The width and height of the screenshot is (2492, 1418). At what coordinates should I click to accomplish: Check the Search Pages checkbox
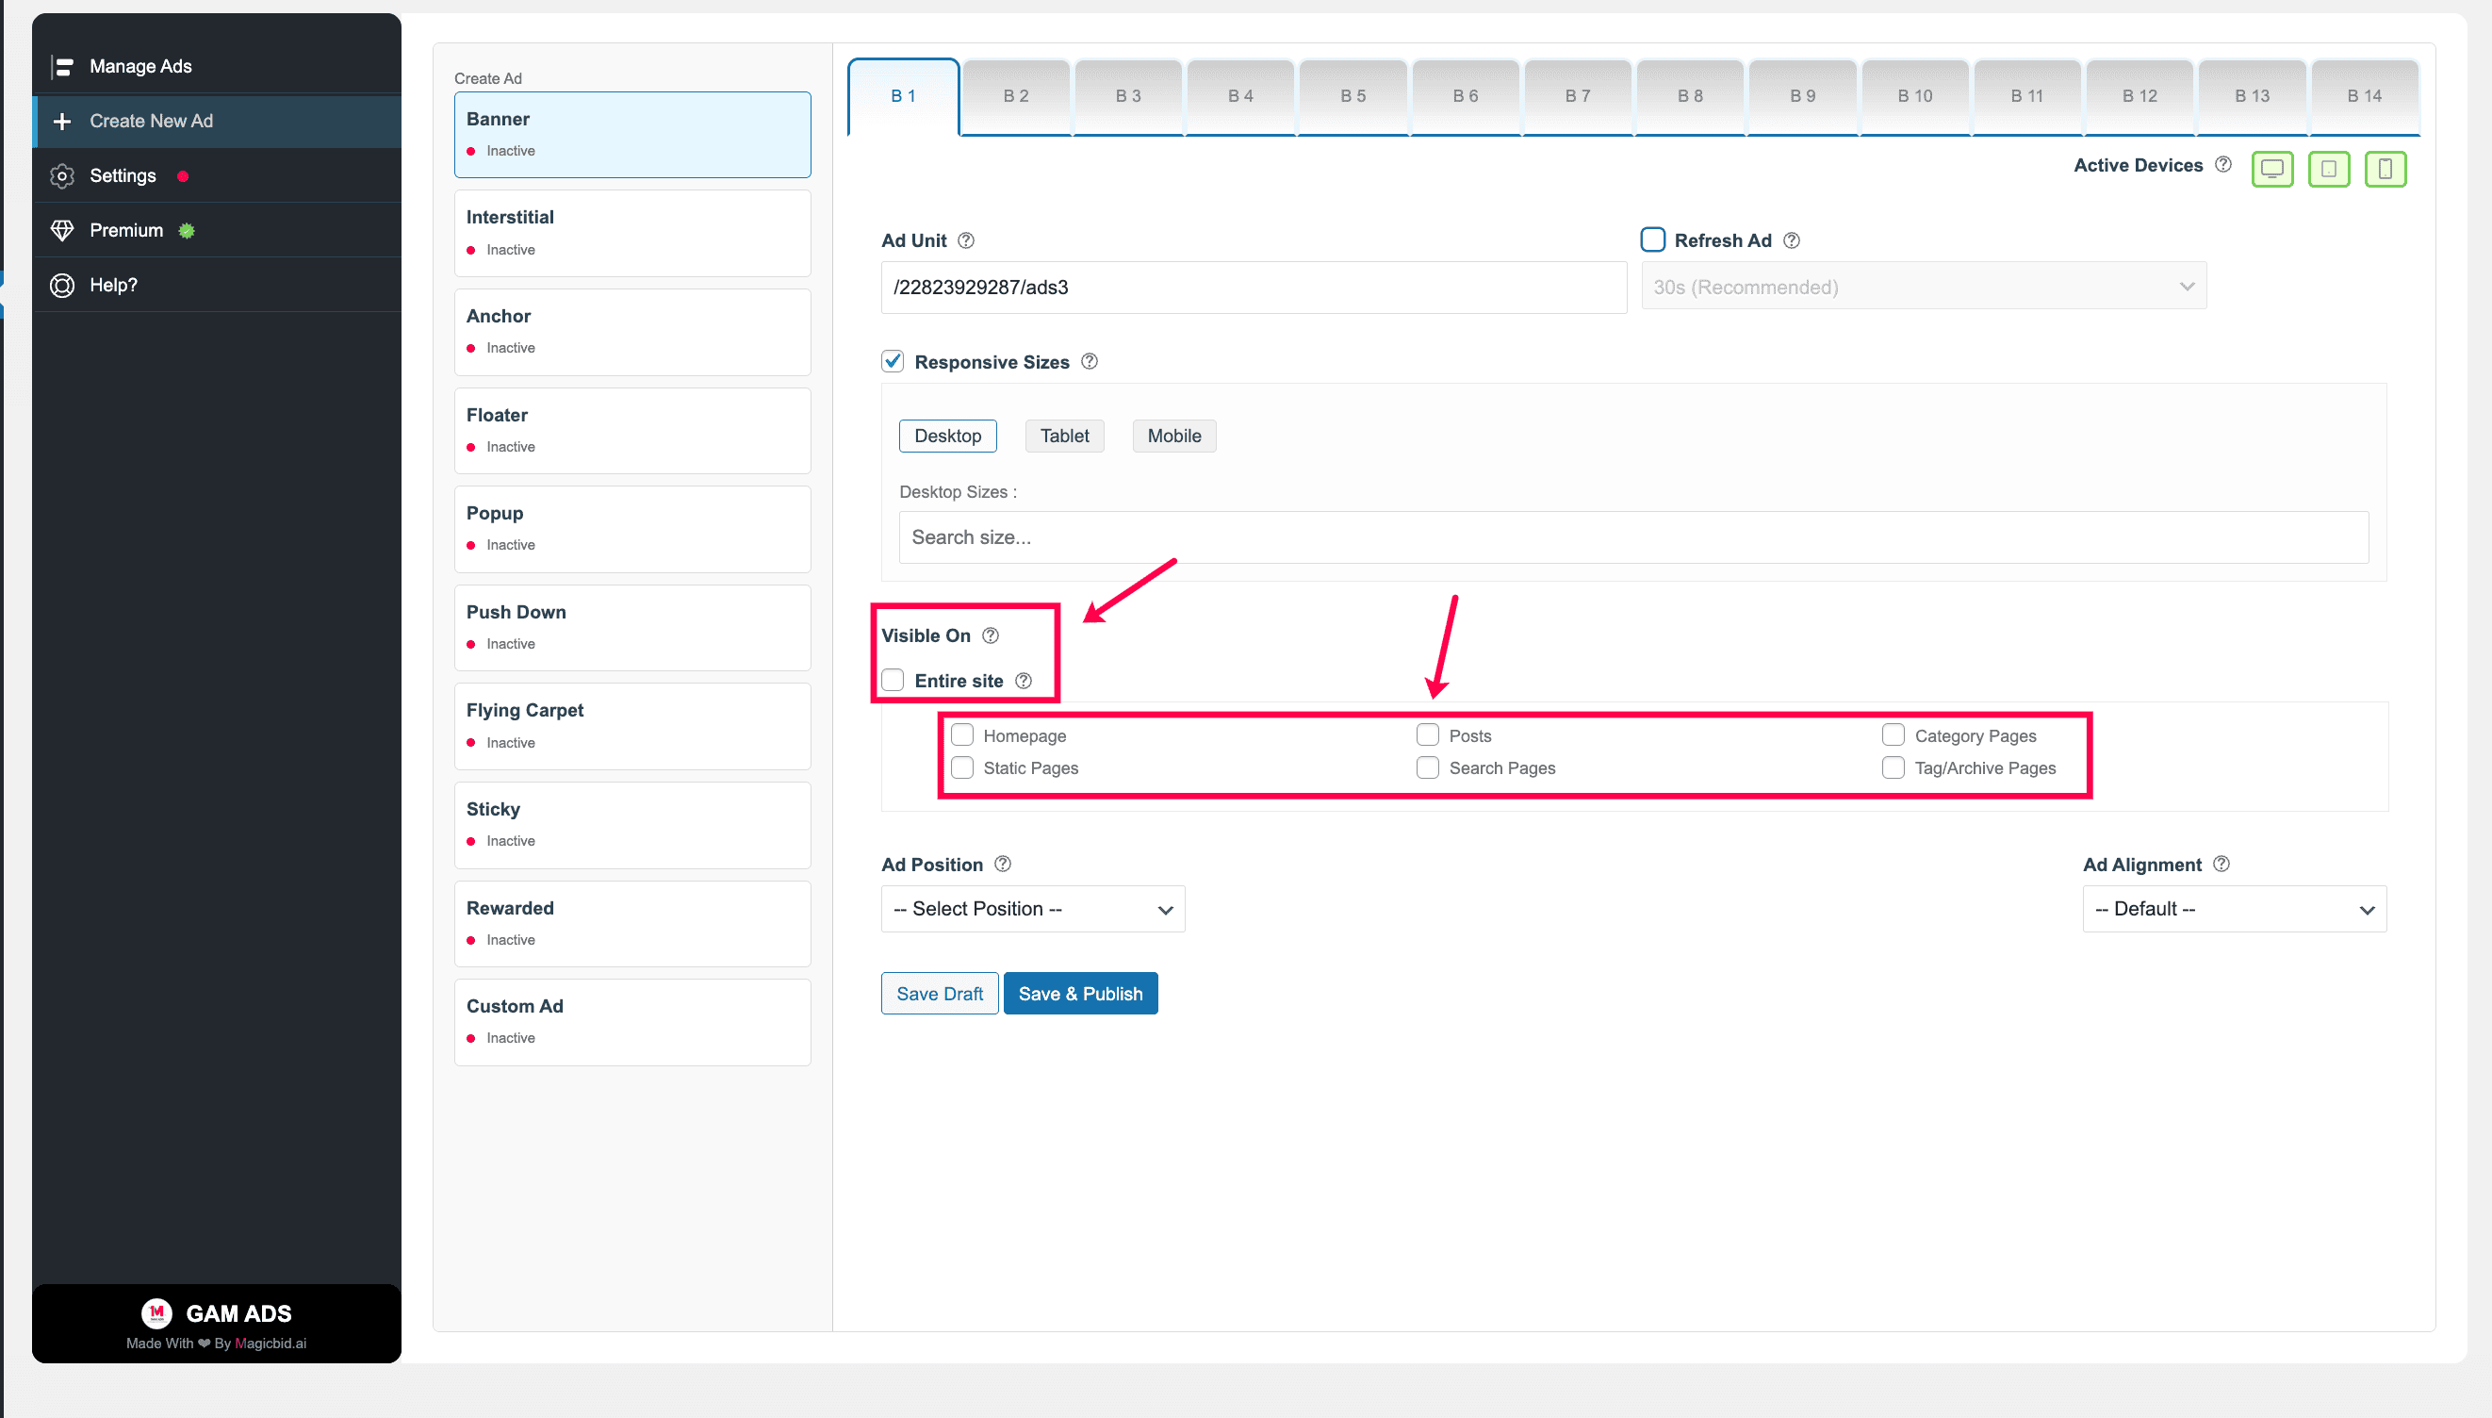pyautogui.click(x=1427, y=767)
